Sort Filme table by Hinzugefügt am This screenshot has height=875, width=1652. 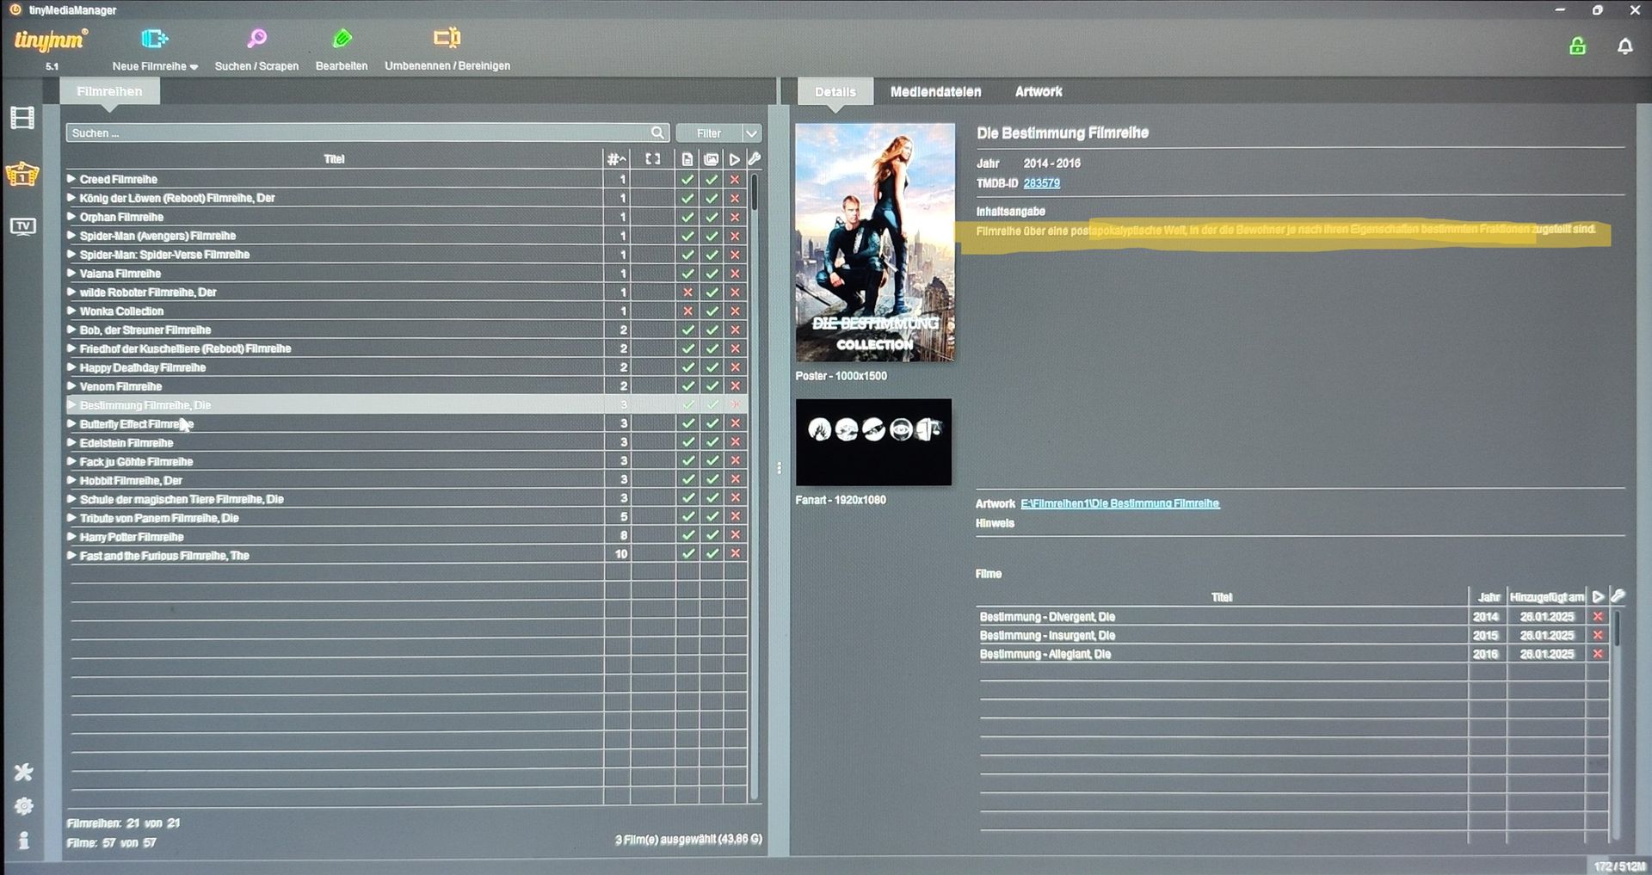pyautogui.click(x=1546, y=597)
